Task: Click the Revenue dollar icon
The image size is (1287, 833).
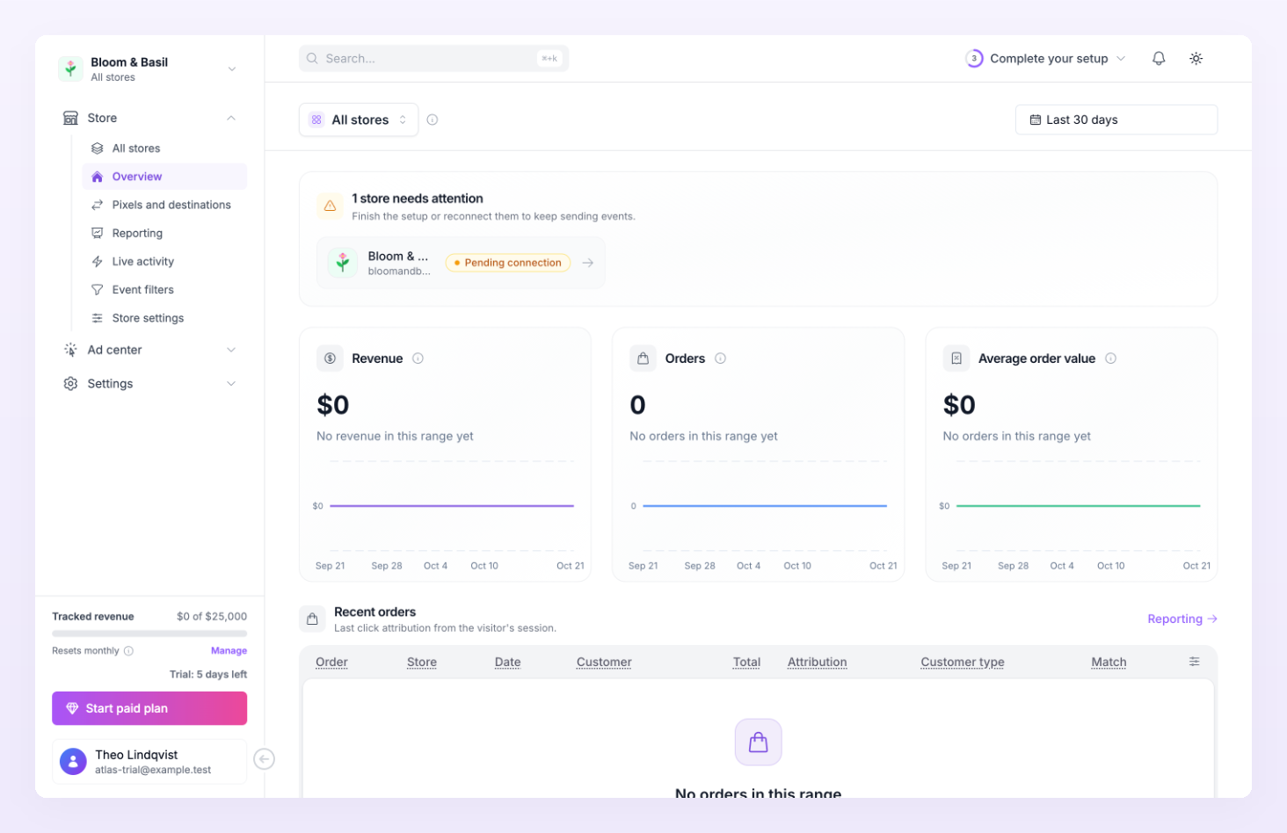Action: pyautogui.click(x=330, y=359)
